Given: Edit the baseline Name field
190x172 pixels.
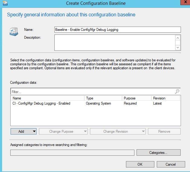Looking at the screenshot, I should (118, 30).
